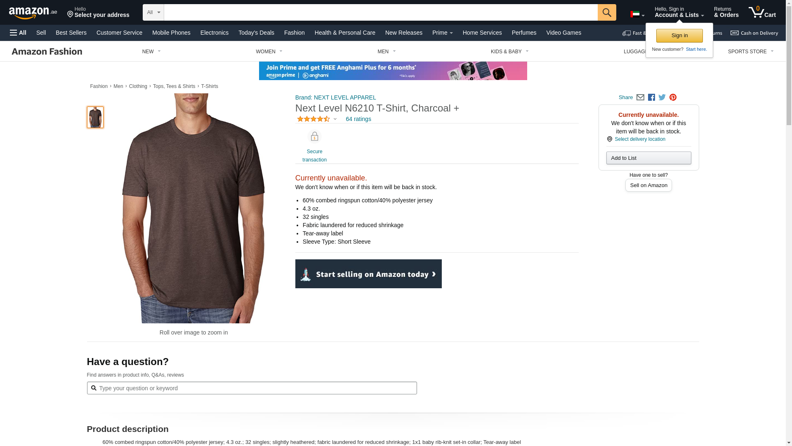Expand the star rating breakdown arrow
This screenshot has height=446, width=792.
[x=335, y=119]
